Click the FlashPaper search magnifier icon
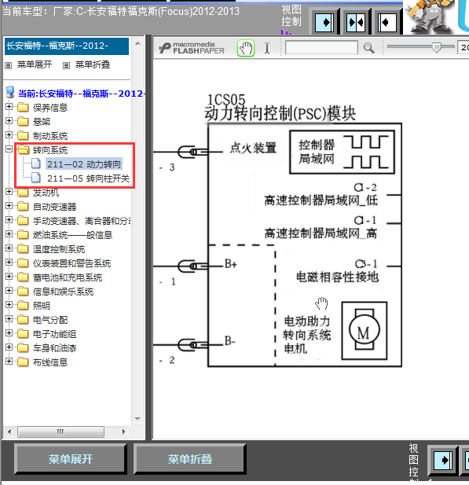The width and height of the screenshot is (469, 485). point(368,48)
